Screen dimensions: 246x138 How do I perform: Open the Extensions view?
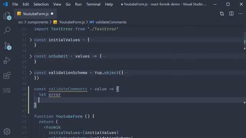pyautogui.click(x=7, y=75)
